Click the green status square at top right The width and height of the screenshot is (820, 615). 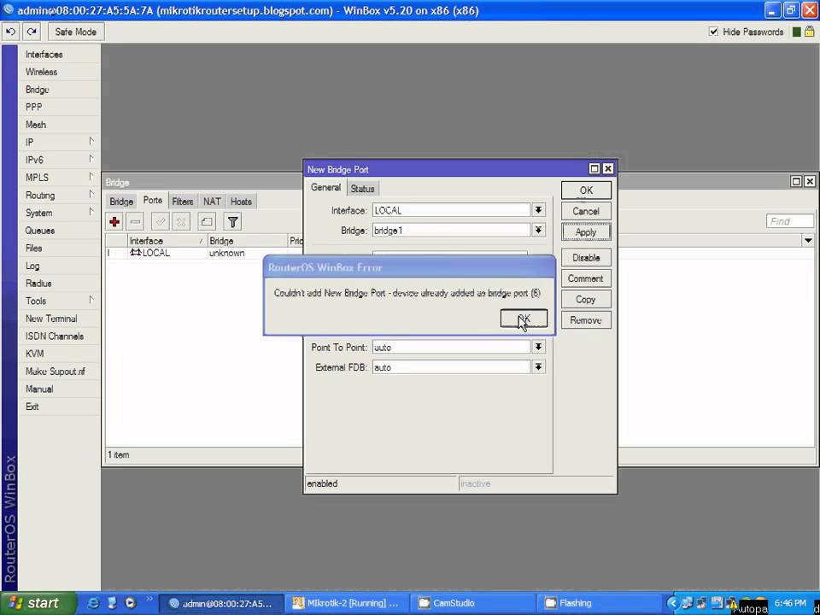tap(796, 32)
